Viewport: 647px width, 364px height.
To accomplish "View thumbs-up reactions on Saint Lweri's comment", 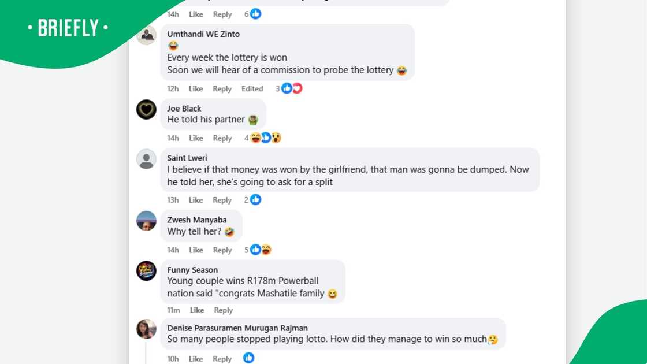I will pos(252,200).
